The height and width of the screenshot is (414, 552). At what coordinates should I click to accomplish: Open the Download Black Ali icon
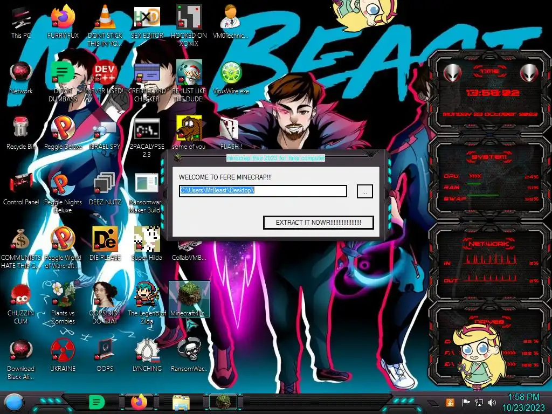pos(21,359)
